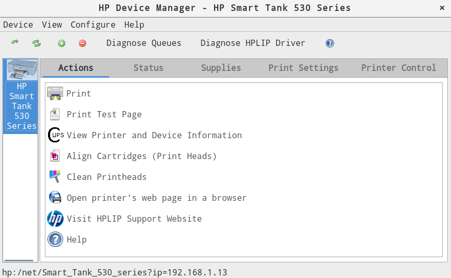The width and height of the screenshot is (451, 278).
Task: Open the Configure menu
Action: click(x=93, y=25)
